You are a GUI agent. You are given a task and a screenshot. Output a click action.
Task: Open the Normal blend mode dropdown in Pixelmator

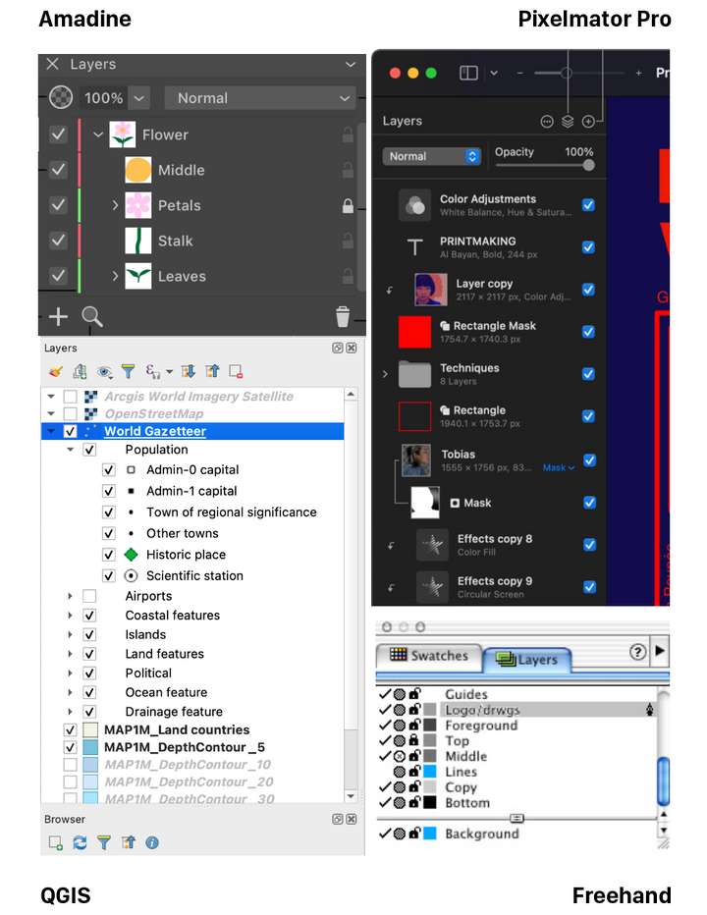pyautogui.click(x=432, y=156)
